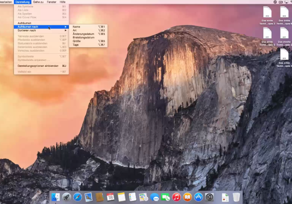Select desktop file 'Das erste Textd...opie 4'
The height and width of the screenshot is (204, 292).
pos(284,58)
